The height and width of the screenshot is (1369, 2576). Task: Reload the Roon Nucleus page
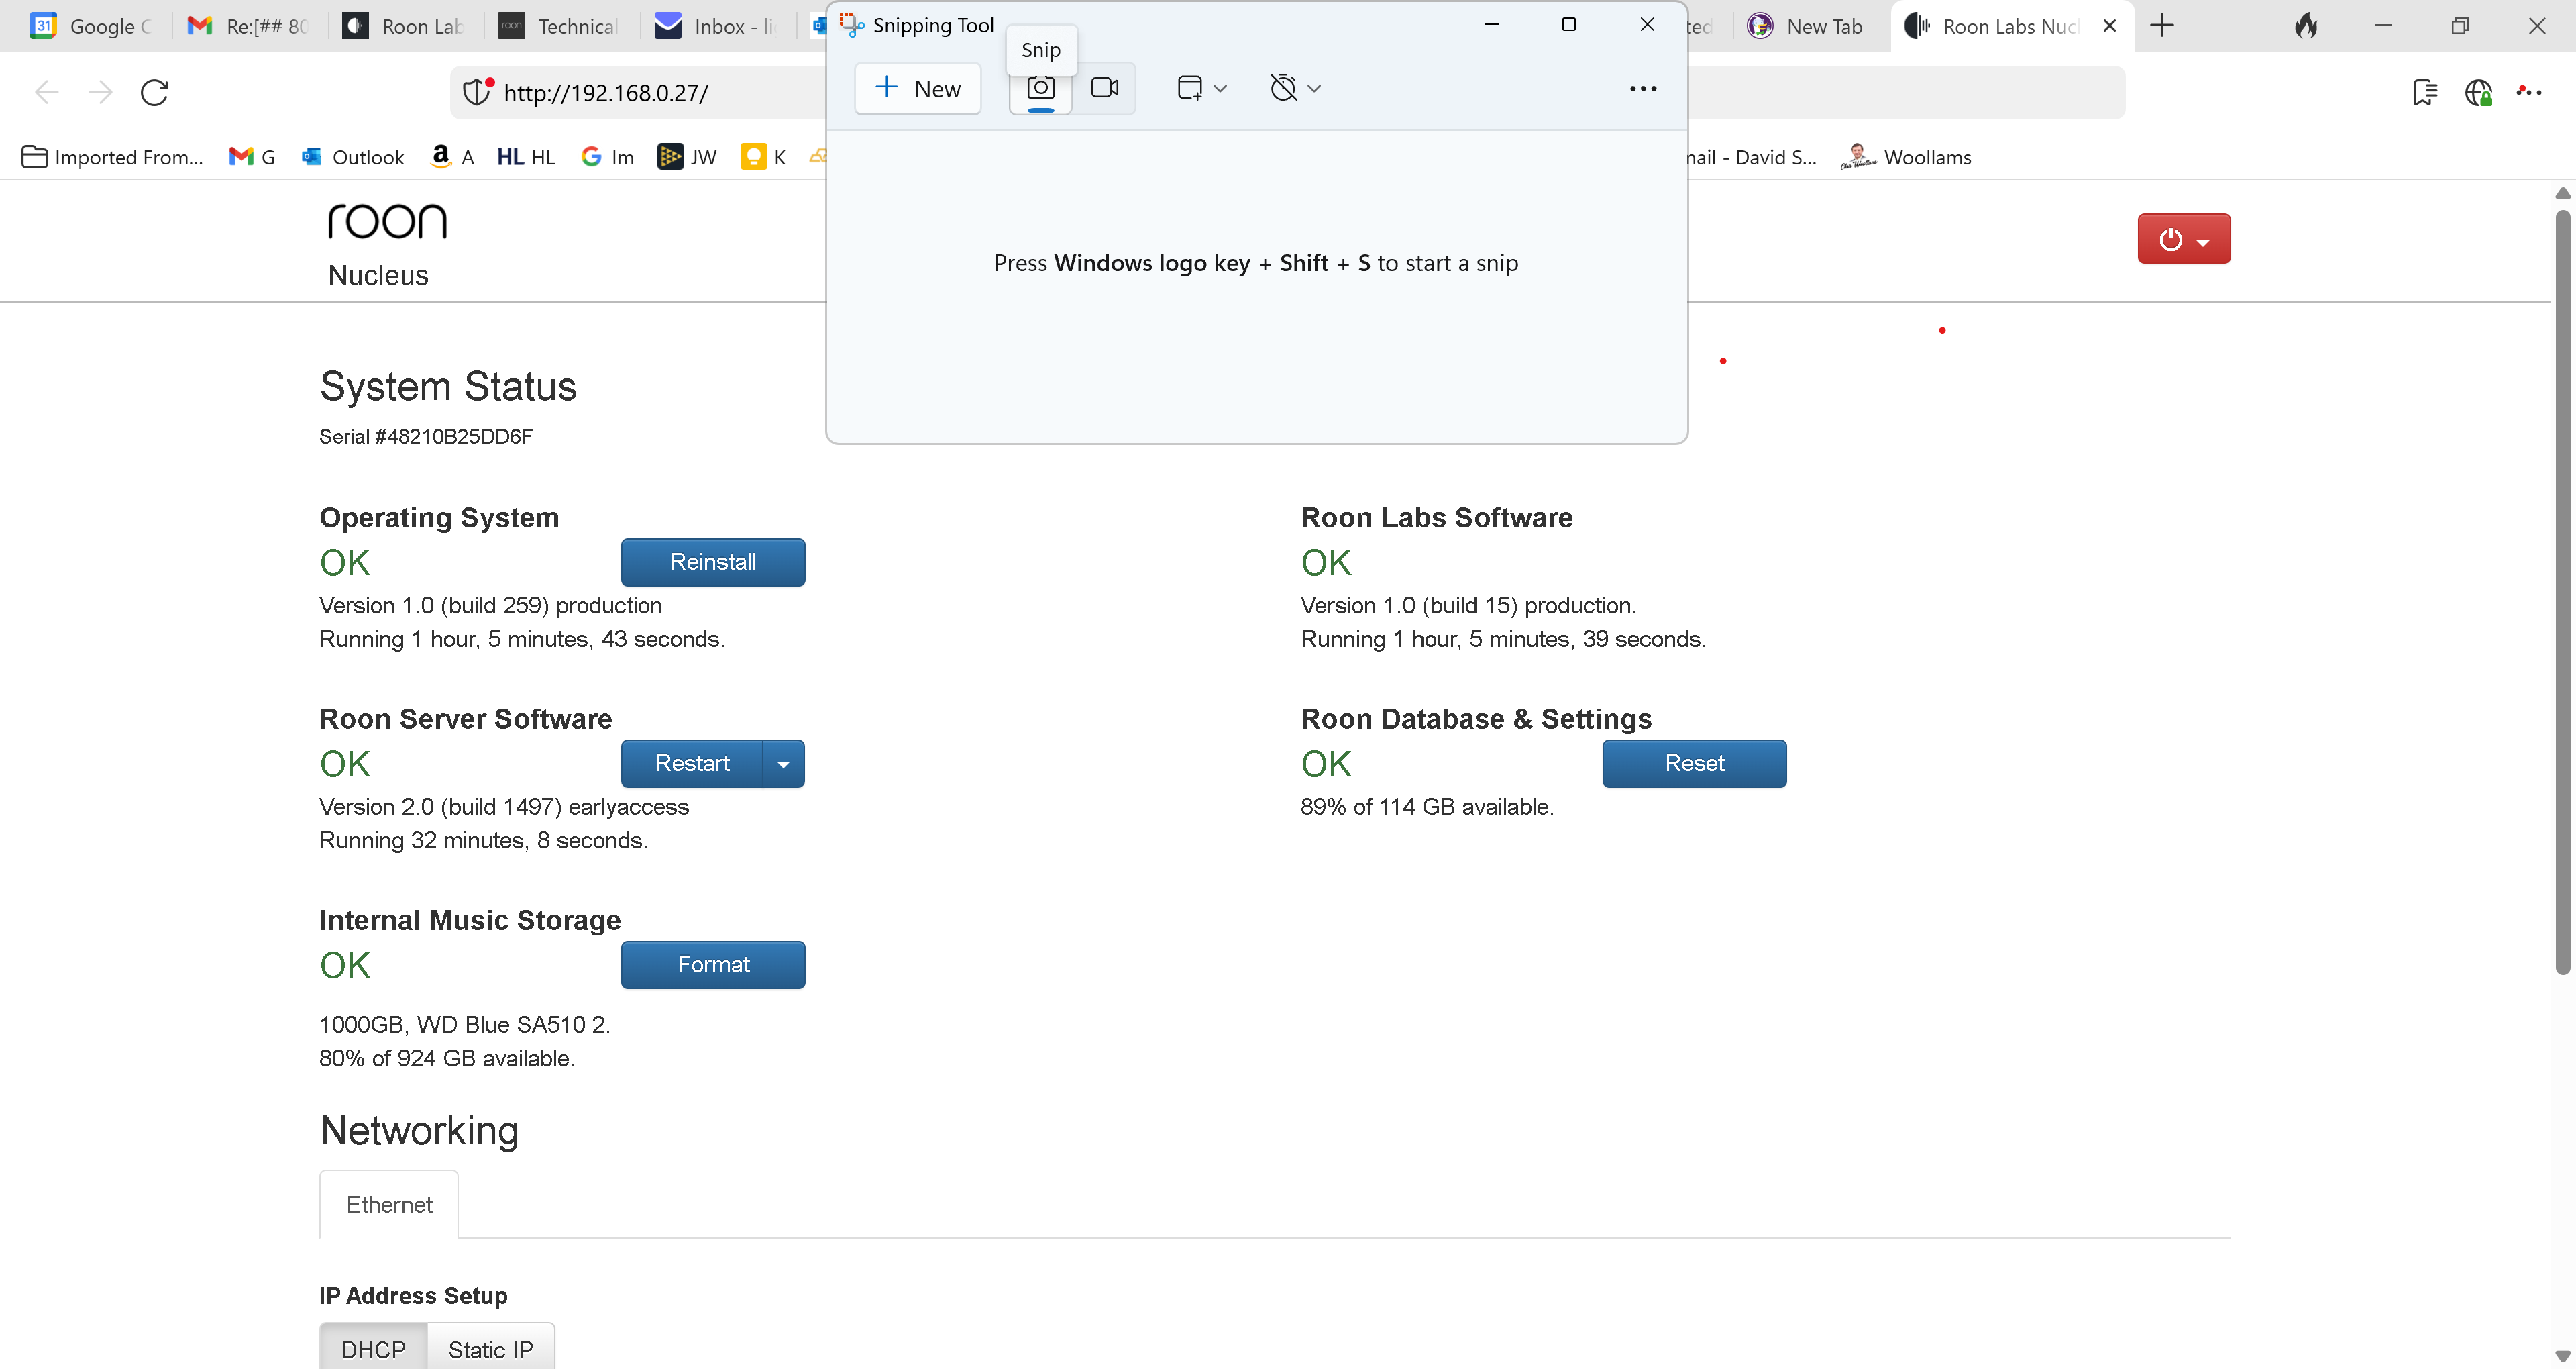tap(154, 92)
